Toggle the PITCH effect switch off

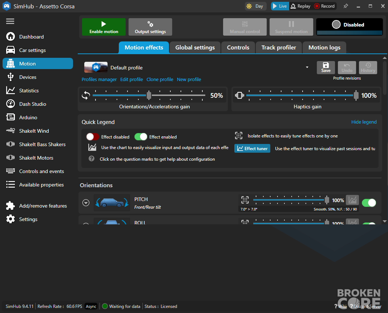[x=369, y=203]
